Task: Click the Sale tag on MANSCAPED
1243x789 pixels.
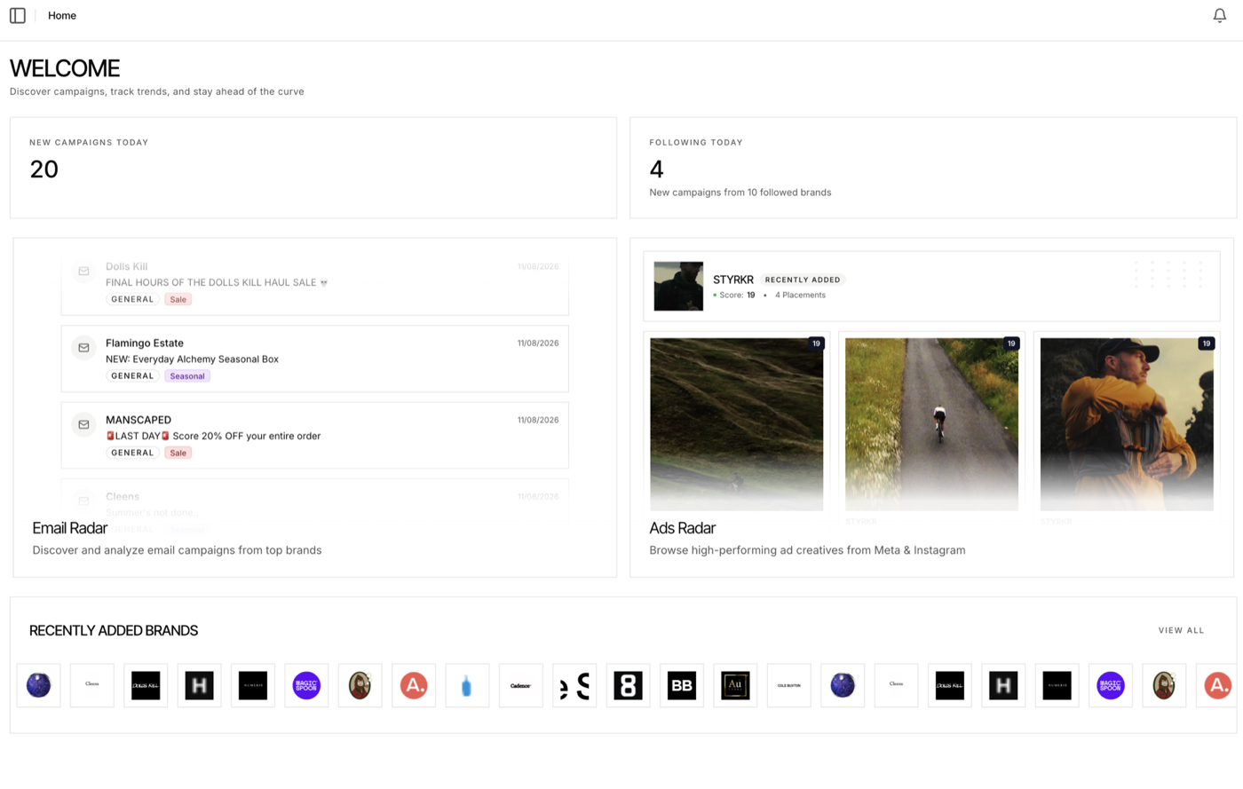Action: pyautogui.click(x=178, y=453)
